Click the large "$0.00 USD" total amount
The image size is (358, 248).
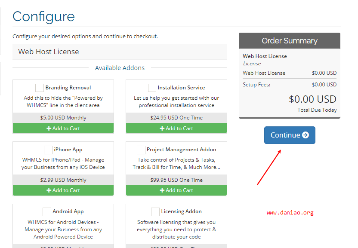[x=312, y=99]
